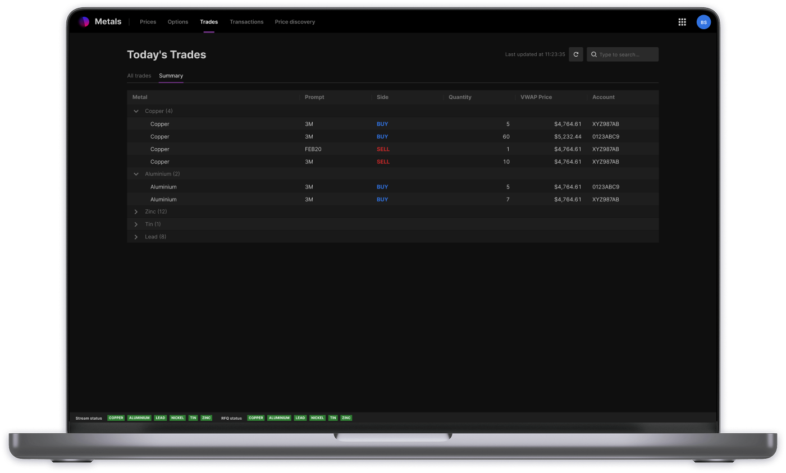Expand the Zinc (12) group
This screenshot has width=786, height=473.
[x=136, y=212]
